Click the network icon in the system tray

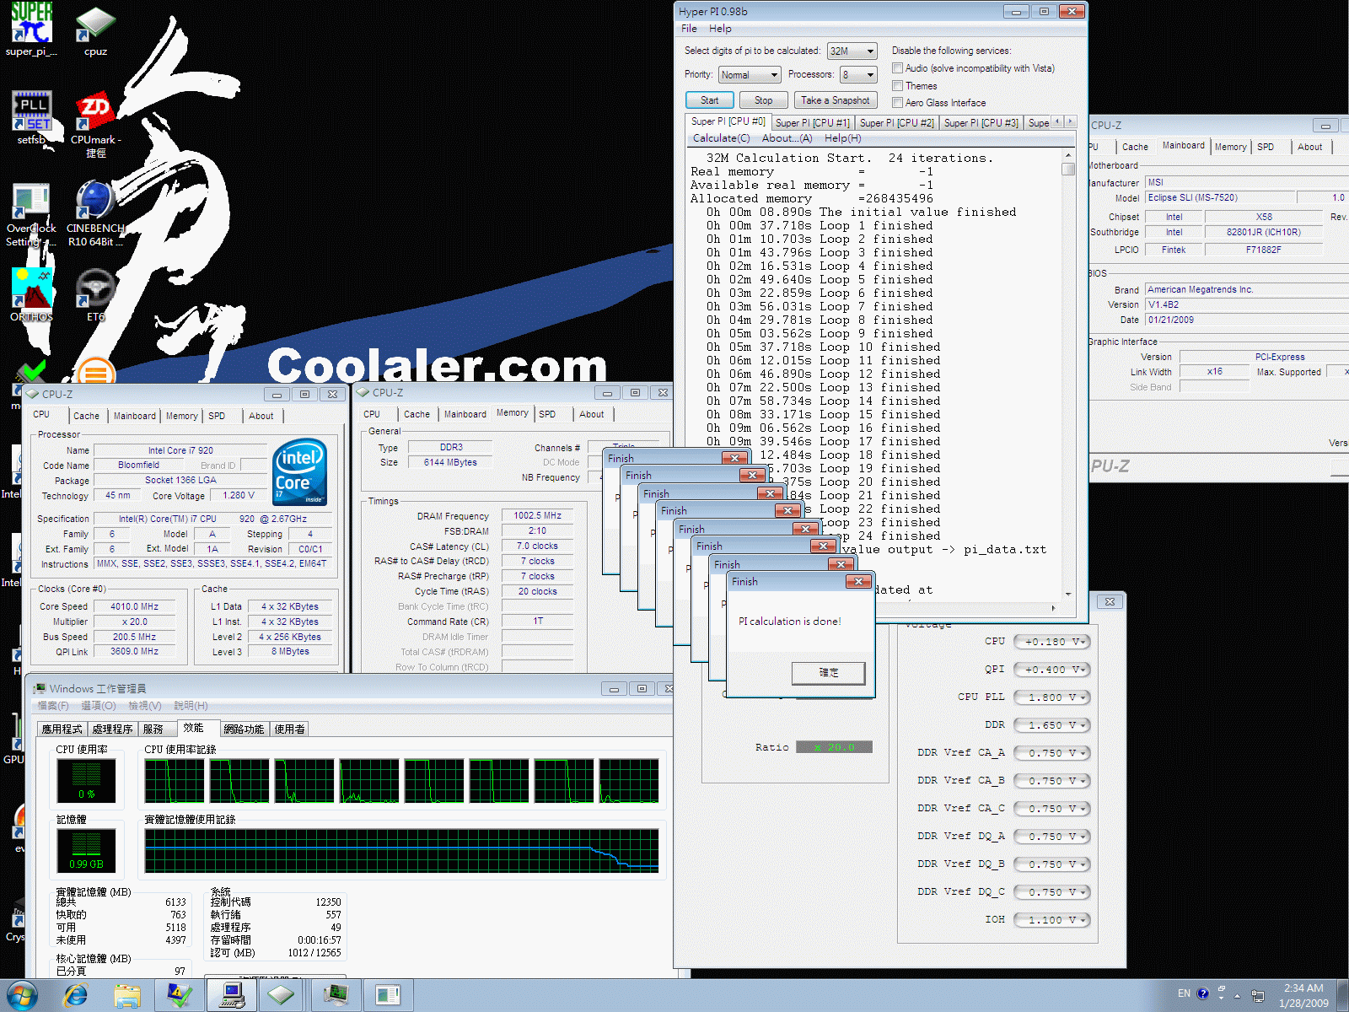[1258, 995]
